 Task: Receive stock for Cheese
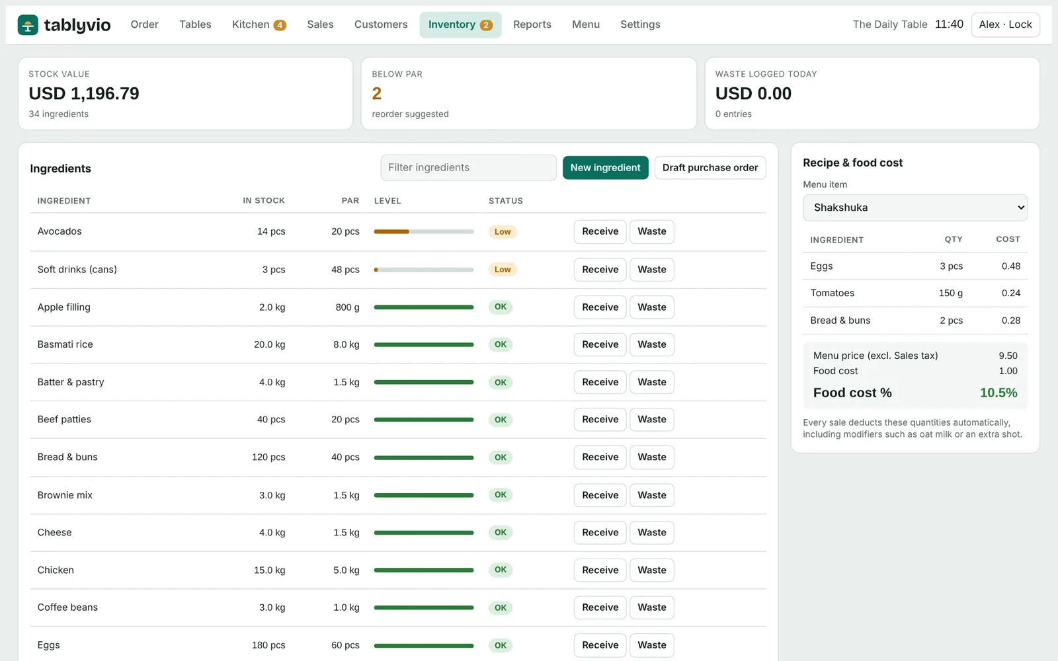[x=600, y=532]
